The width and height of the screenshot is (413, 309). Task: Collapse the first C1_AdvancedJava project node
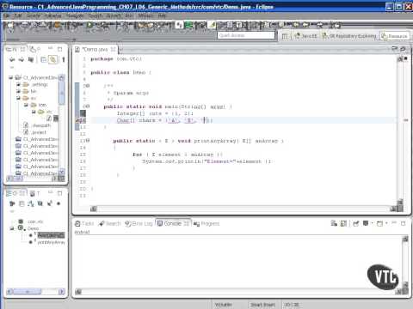(11, 77)
